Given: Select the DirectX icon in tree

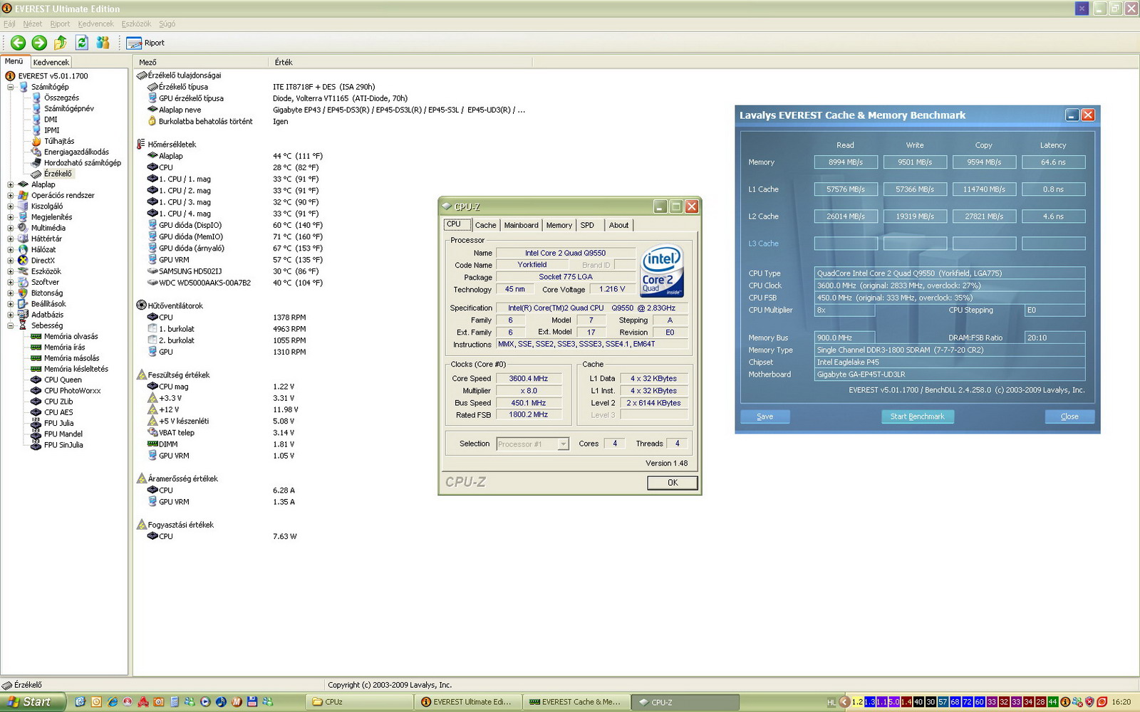Looking at the screenshot, I should point(23,261).
